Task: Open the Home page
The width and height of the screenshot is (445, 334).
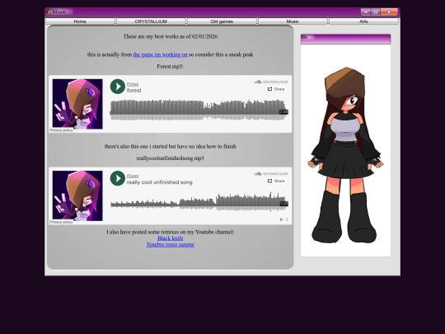Action: point(80,21)
